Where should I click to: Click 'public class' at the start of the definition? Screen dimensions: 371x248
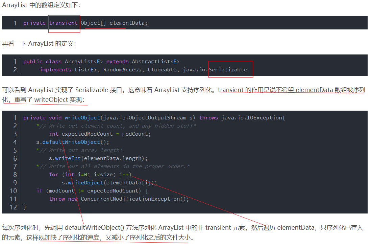click(x=42, y=62)
